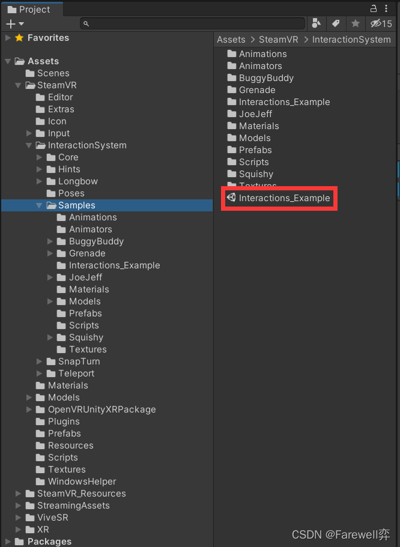
Task: Select the Icon folder
Action: (x=51, y=121)
